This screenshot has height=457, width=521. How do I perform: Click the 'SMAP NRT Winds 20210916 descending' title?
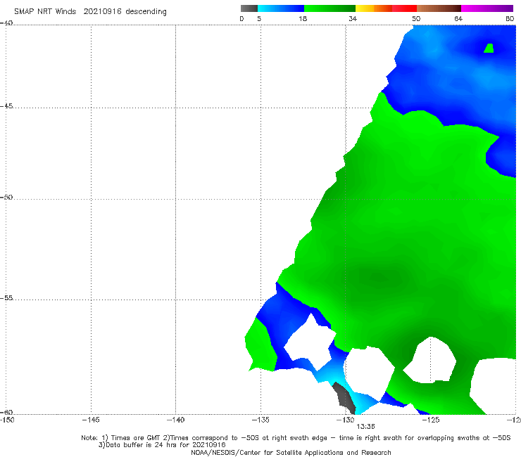(x=90, y=11)
